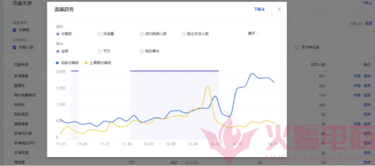Click 下载 link in 流量趋势 dialog header
The width and height of the screenshot is (375, 166).
(x=259, y=9)
